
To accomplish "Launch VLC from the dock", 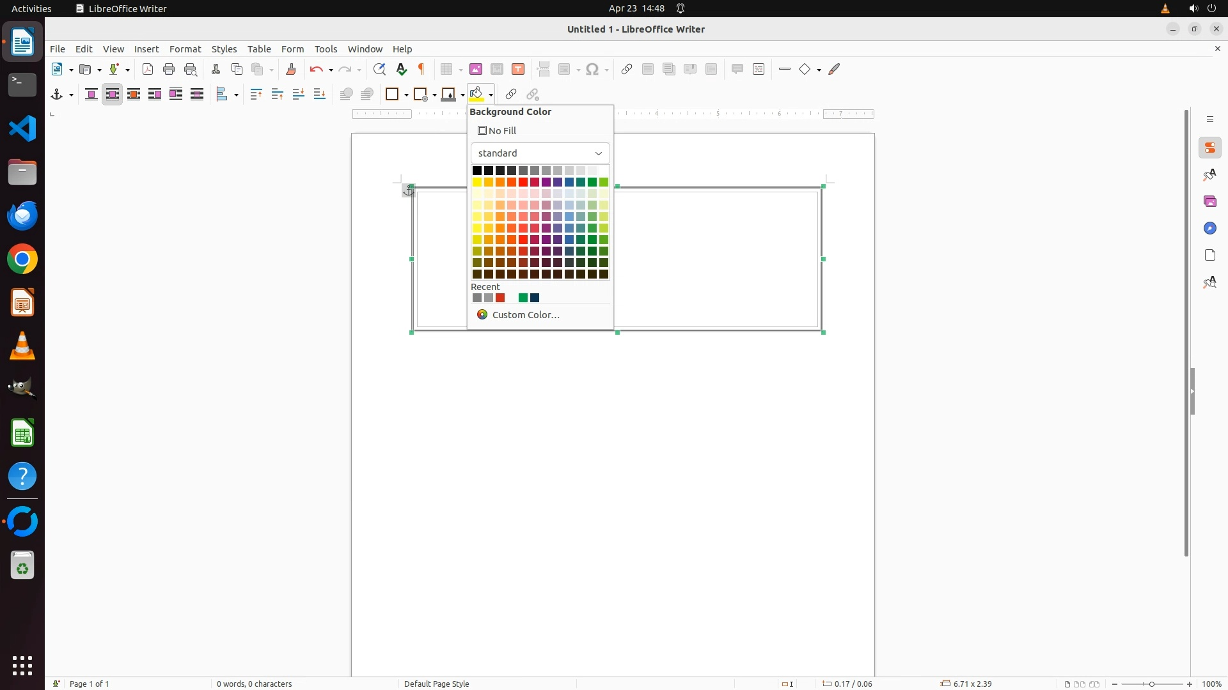I will tap(22, 346).
